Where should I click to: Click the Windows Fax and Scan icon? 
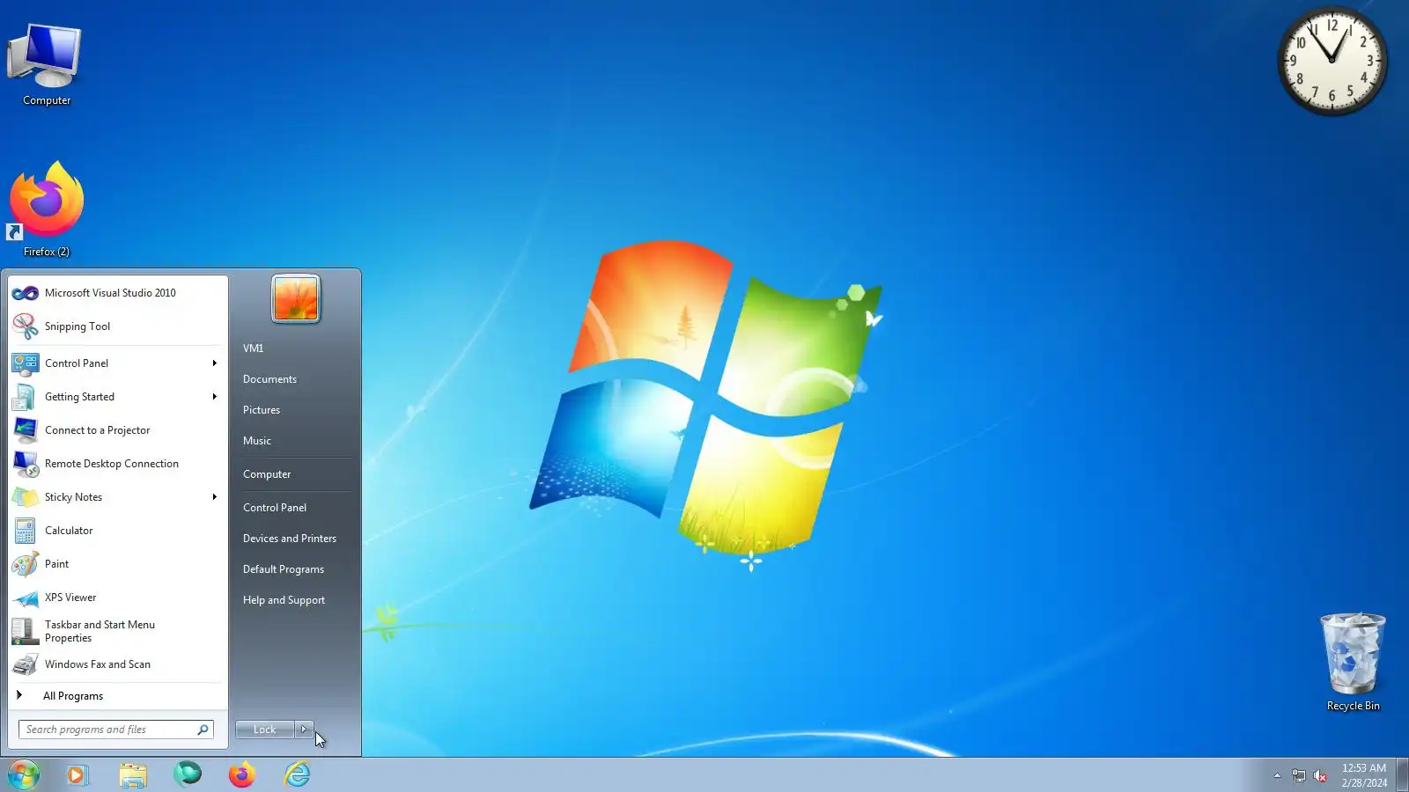(x=26, y=664)
